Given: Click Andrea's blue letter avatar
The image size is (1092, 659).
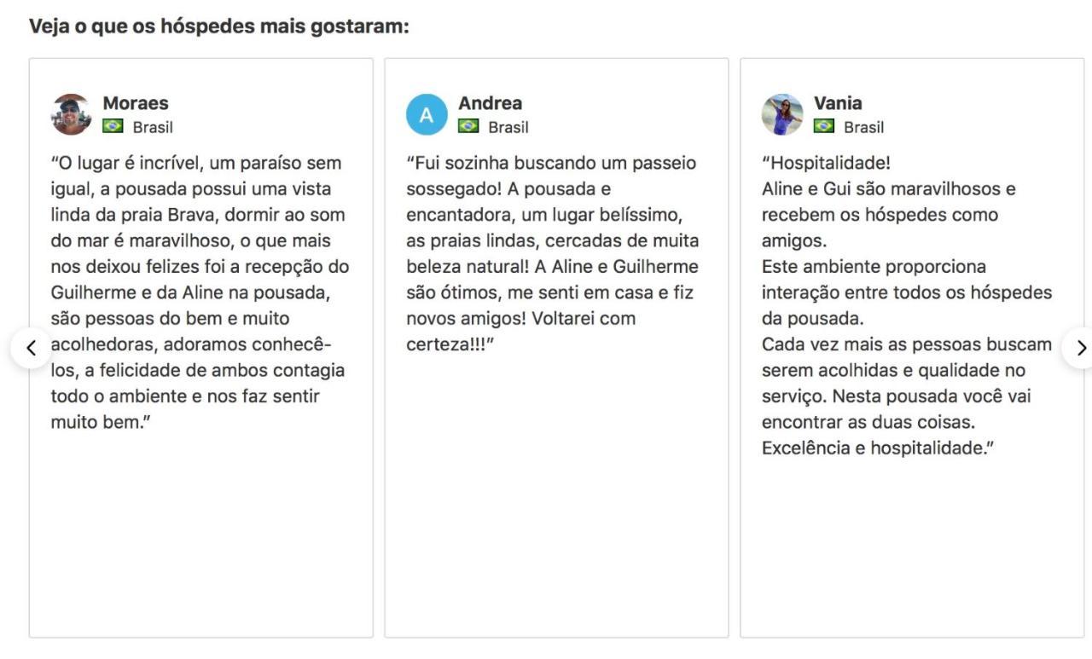Looking at the screenshot, I should [427, 114].
